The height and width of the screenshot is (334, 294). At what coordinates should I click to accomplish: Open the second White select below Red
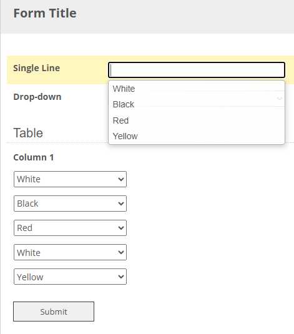click(70, 252)
